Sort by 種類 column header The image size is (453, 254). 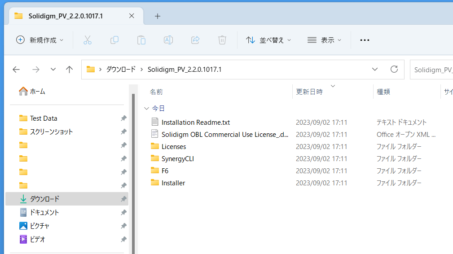(x=384, y=92)
